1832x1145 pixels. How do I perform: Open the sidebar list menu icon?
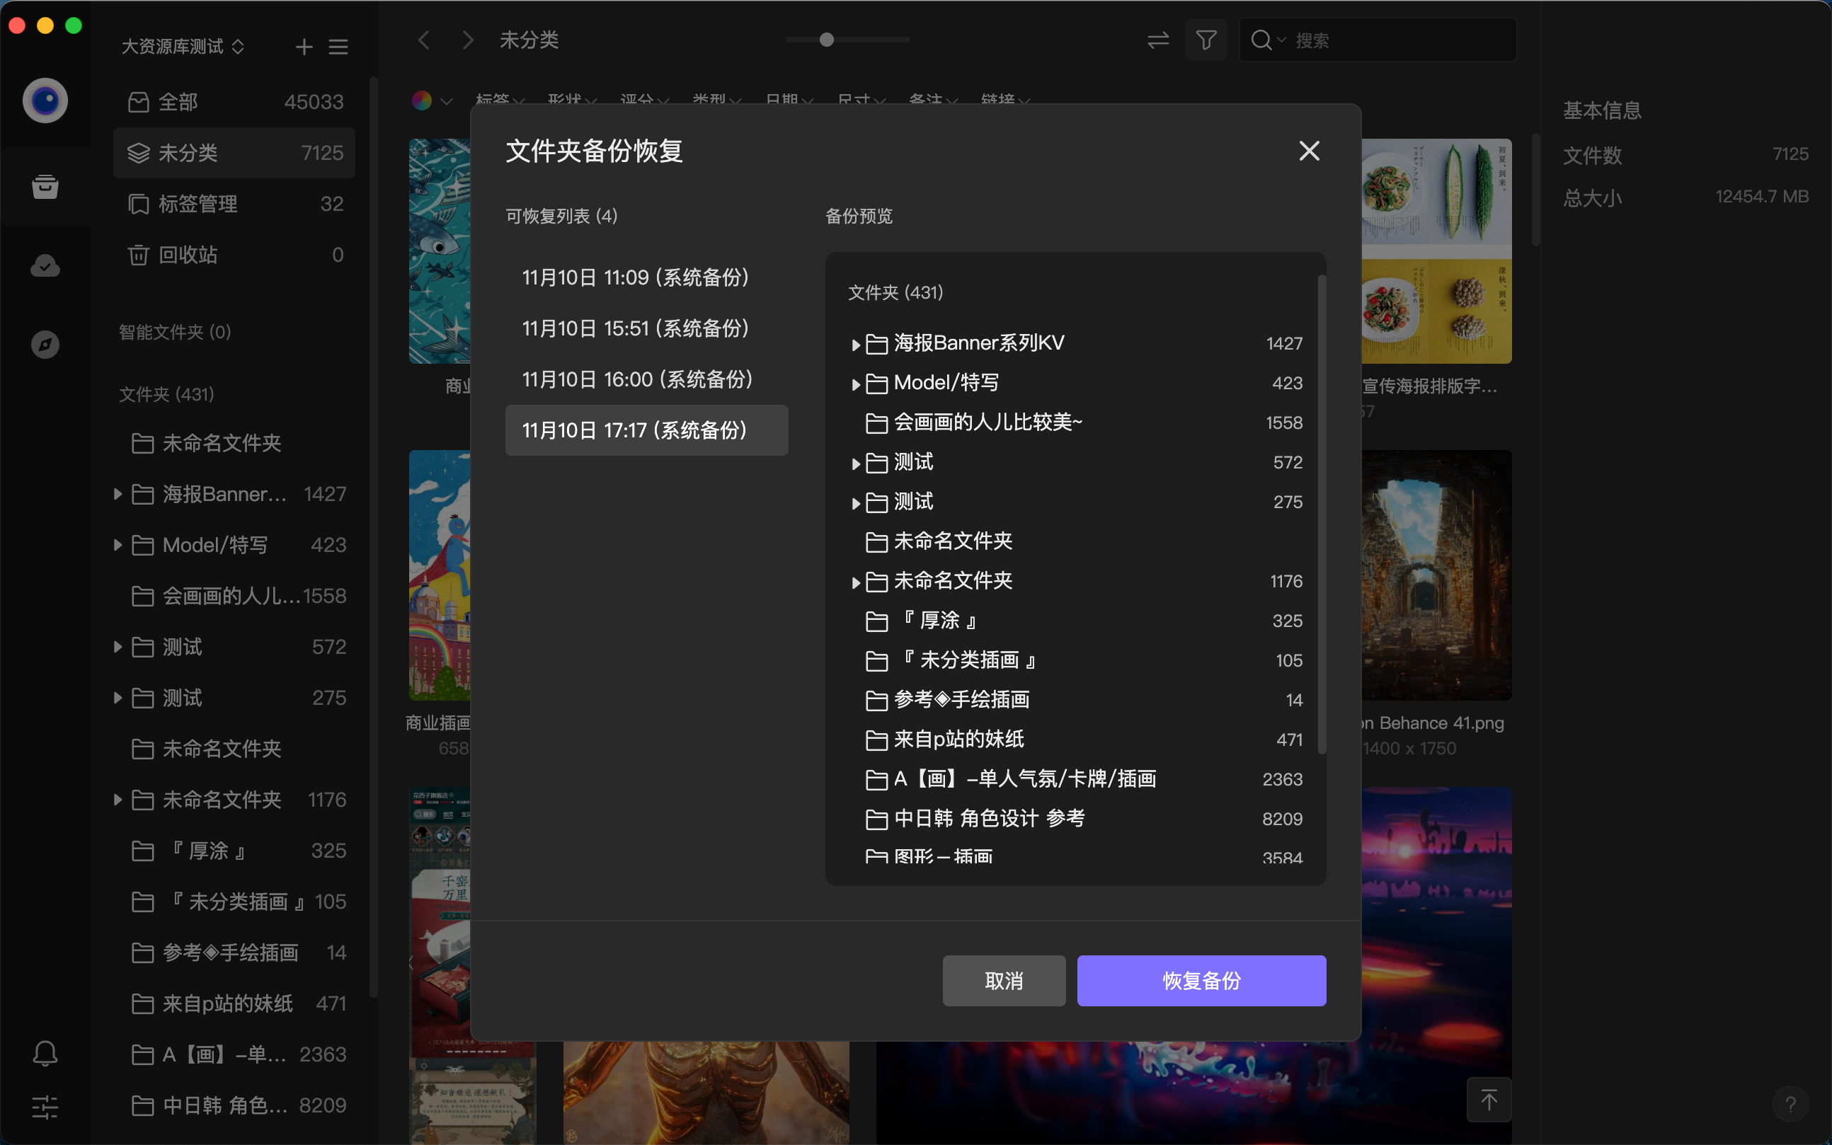(x=338, y=47)
